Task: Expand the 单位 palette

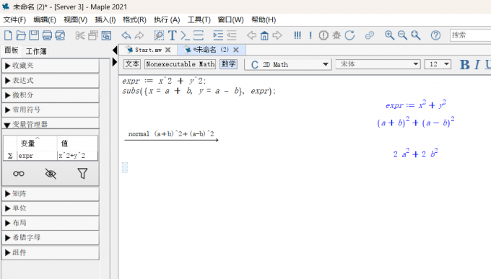Action: pos(51,208)
